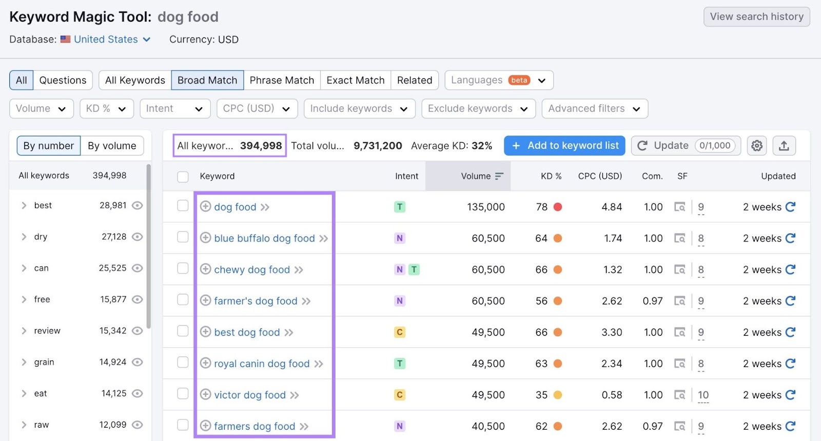Click keyword groups sidebar scrollbar
Viewport: 821px width, 441px height.
(x=149, y=246)
